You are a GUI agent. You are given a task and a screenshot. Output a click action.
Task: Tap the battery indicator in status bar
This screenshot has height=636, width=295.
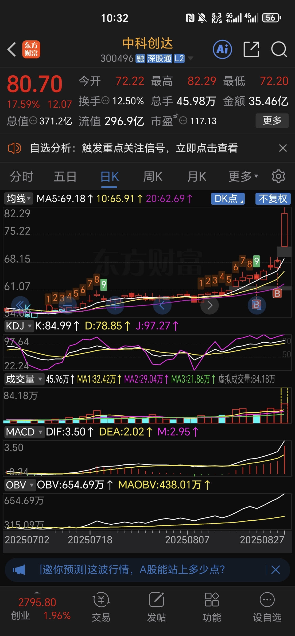pos(271,18)
